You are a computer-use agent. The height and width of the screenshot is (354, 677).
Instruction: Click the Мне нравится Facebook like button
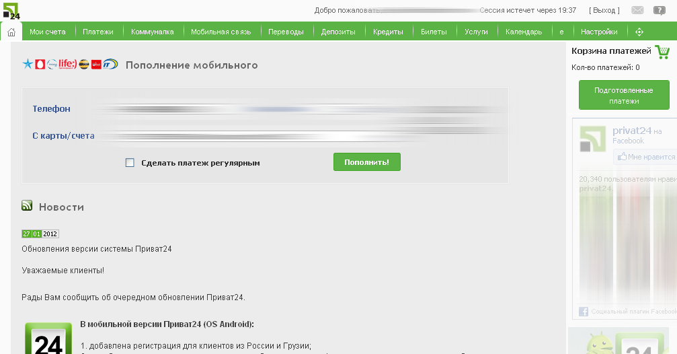(645, 157)
